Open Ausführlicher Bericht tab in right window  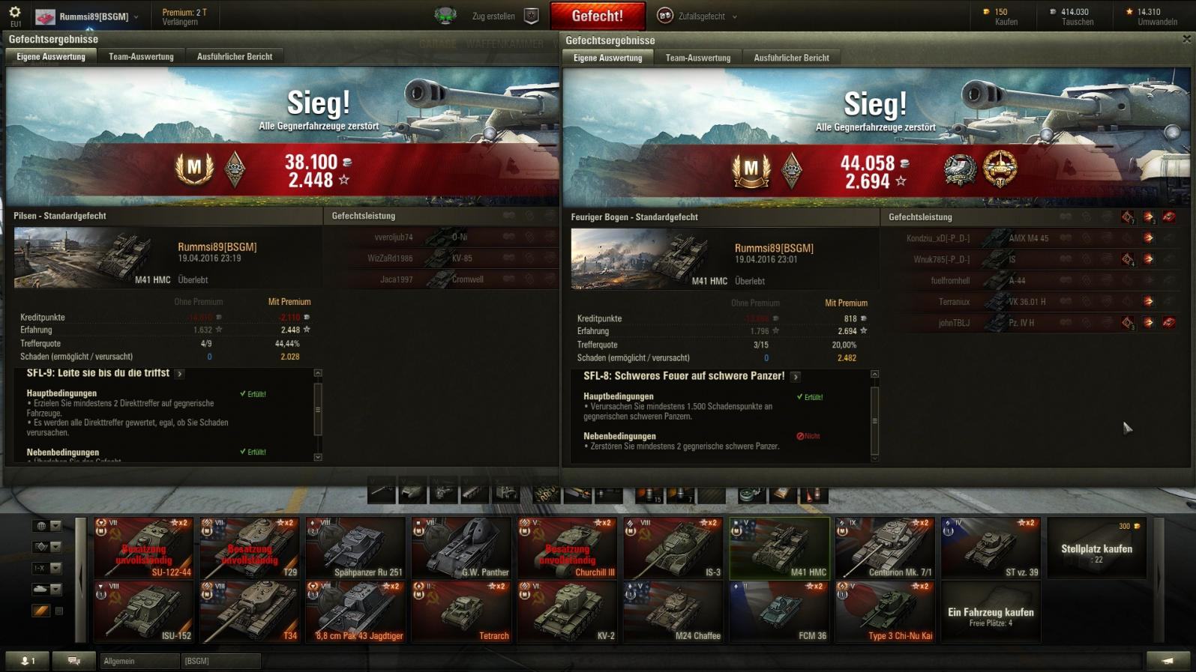(x=791, y=58)
